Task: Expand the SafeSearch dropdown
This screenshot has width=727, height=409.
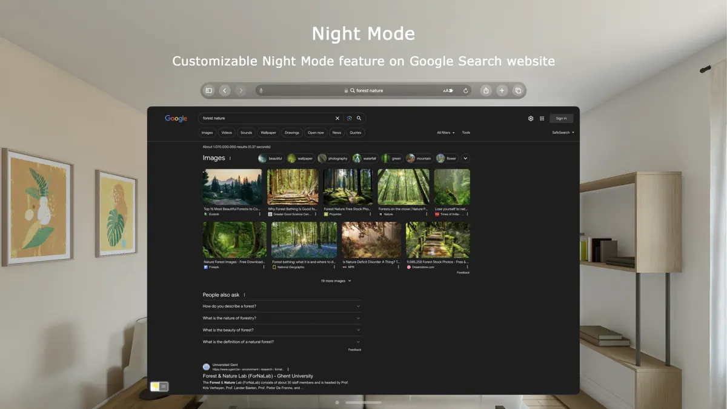Action: point(563,132)
